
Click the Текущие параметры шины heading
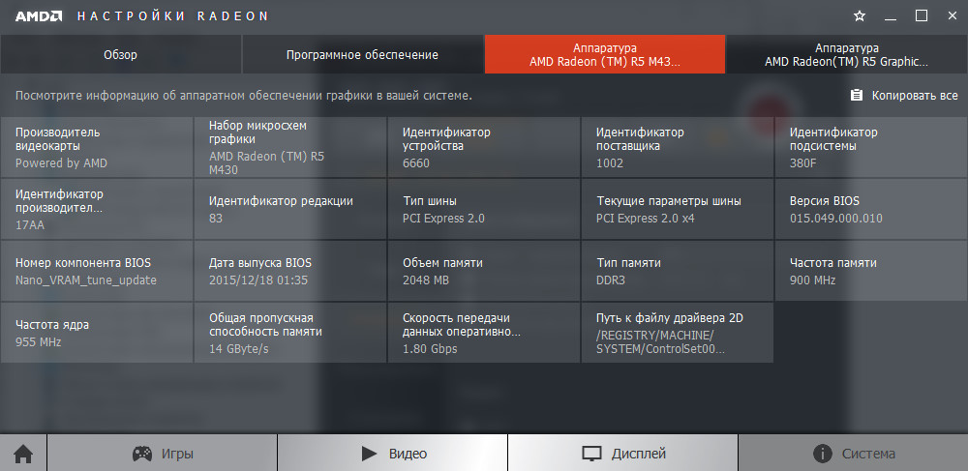click(669, 201)
